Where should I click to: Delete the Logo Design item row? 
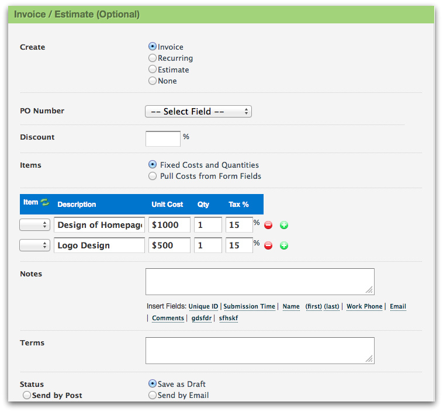(x=268, y=245)
